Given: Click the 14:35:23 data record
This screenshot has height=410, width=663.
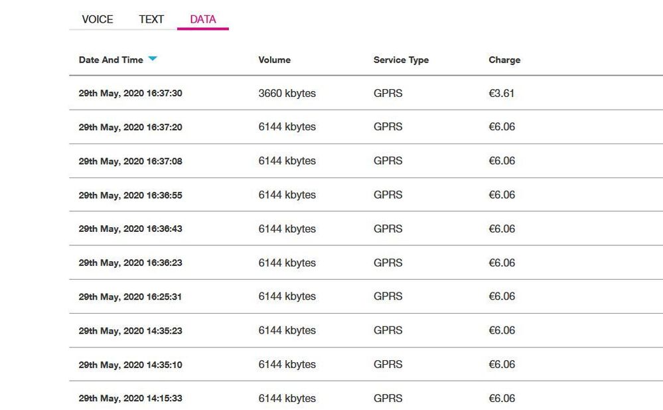Looking at the screenshot, I should click(x=366, y=330).
